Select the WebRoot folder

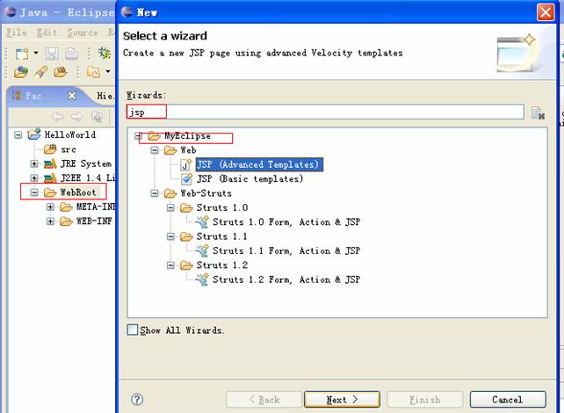pos(78,192)
